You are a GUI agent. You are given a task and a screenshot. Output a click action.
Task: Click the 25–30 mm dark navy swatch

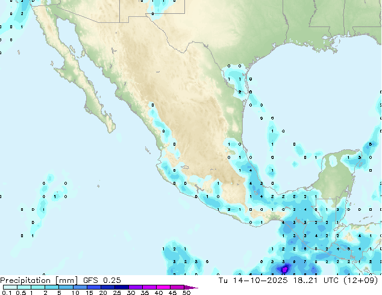(x=121, y=287)
